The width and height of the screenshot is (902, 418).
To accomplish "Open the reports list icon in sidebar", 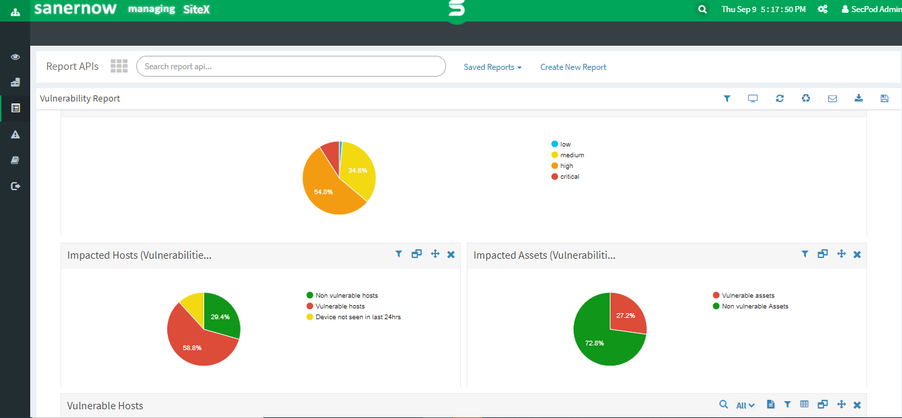I will (x=15, y=108).
